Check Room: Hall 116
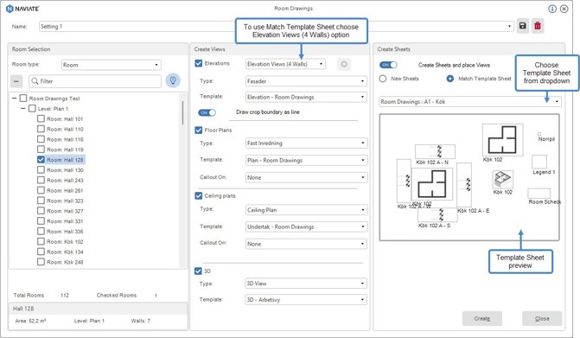 (41, 139)
